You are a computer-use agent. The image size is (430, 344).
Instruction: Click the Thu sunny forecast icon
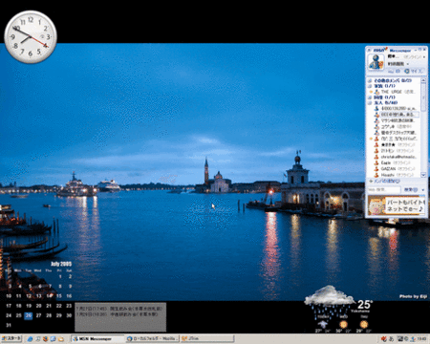point(364,324)
